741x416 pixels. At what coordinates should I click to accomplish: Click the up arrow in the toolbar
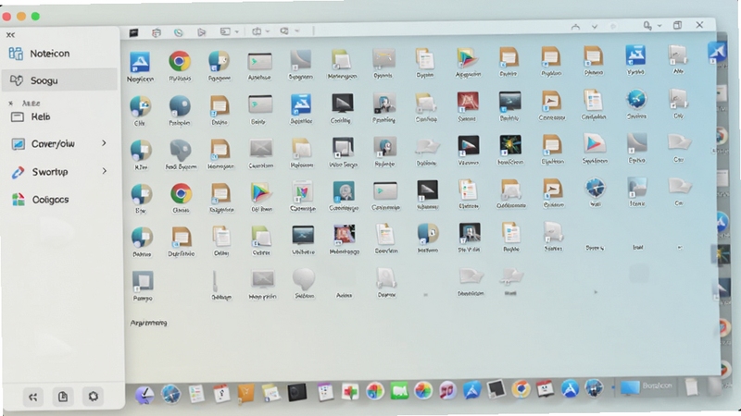point(575,27)
